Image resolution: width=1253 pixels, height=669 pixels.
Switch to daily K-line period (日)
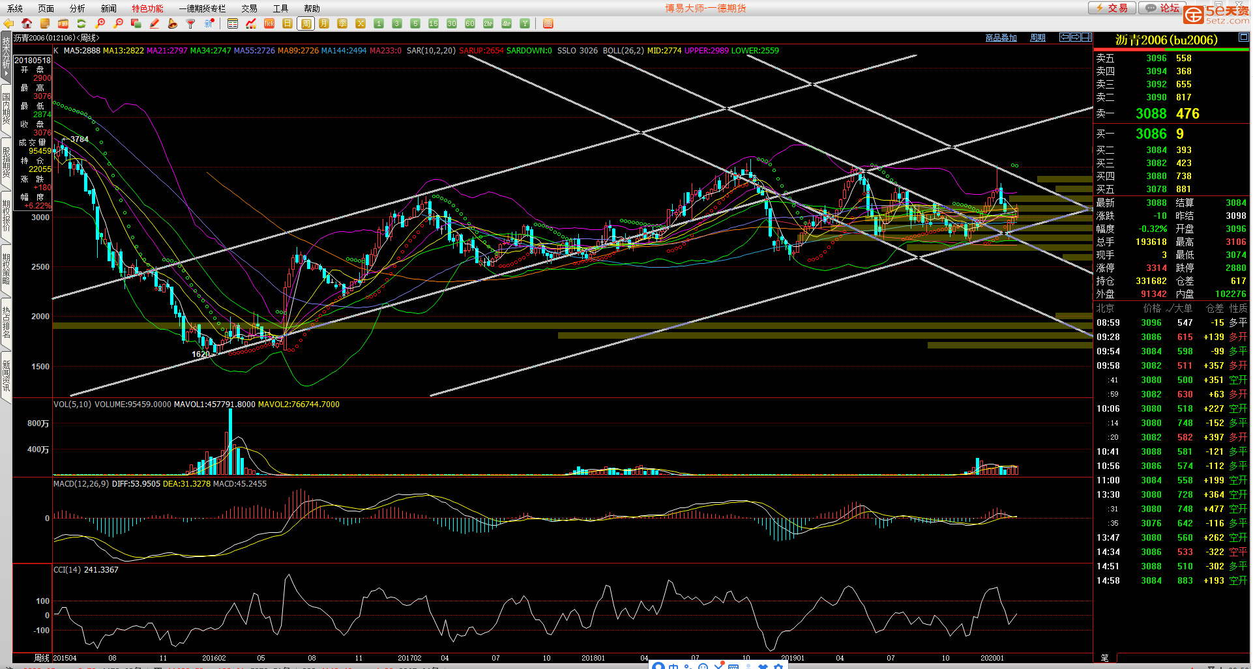(287, 23)
